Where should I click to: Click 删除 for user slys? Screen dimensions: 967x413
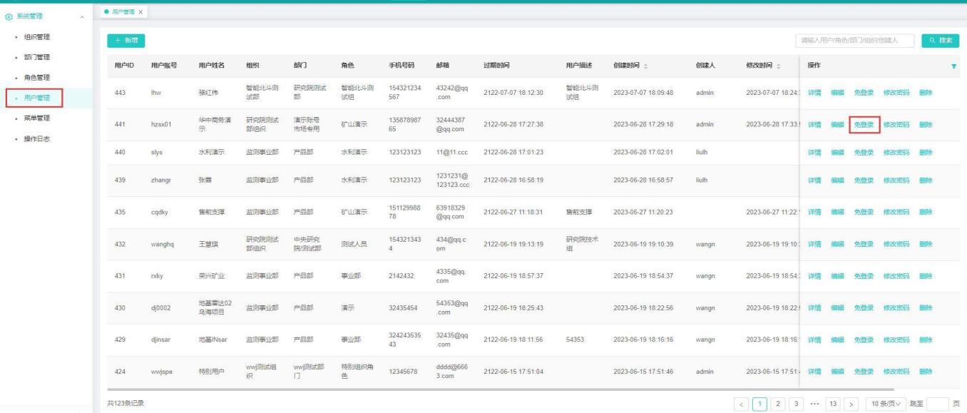[926, 152]
